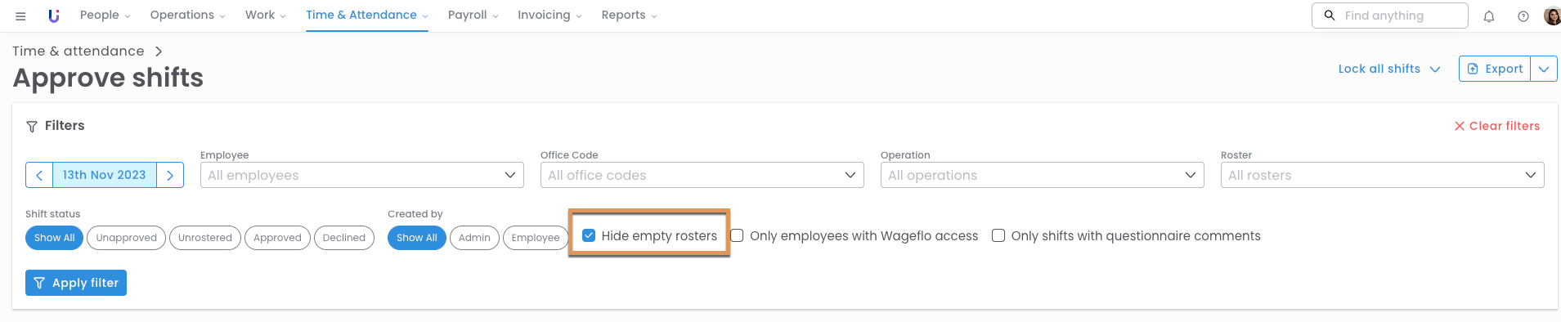The image size is (1561, 322).
Task: Open the Payroll menu
Action: coord(473,16)
